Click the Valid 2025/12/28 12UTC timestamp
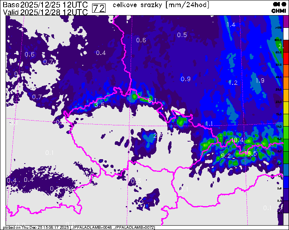 click(x=45, y=12)
